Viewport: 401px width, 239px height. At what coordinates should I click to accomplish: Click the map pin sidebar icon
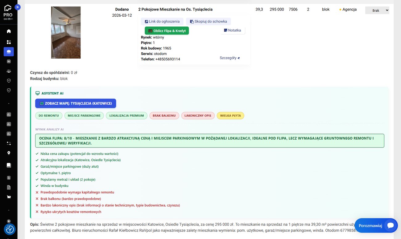(9, 153)
